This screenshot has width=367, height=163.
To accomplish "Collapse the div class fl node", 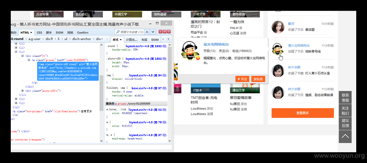I will point(22,56).
